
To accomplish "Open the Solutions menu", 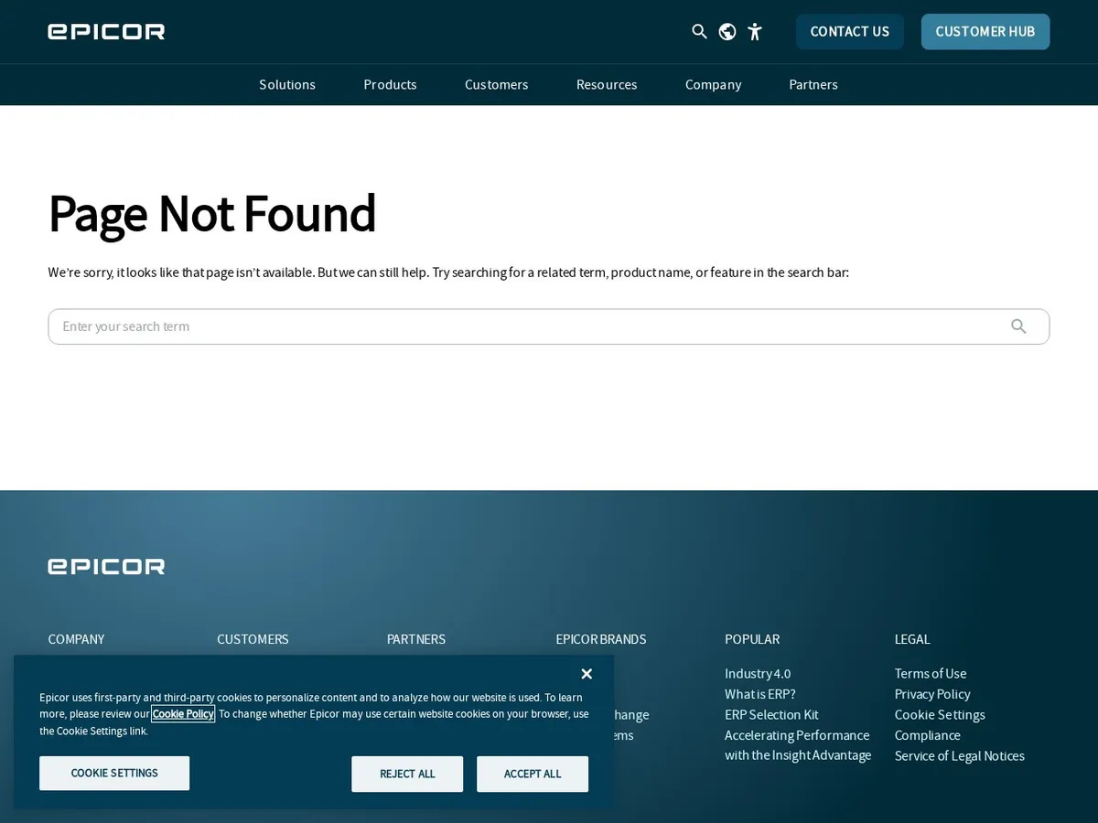I will (287, 84).
